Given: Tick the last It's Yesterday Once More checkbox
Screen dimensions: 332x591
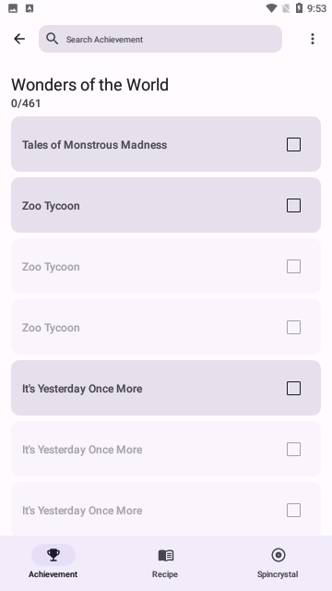Looking at the screenshot, I should (293, 511).
